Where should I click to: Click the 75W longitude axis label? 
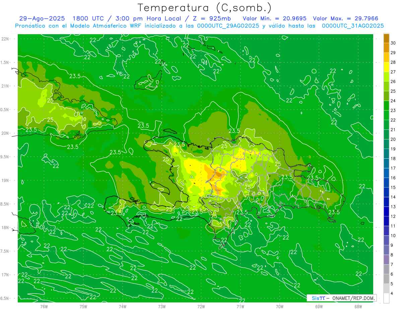[83, 306]
